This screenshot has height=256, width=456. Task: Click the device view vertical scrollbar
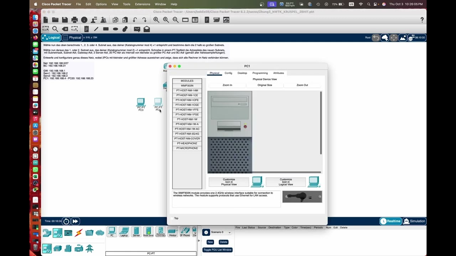pos(321,123)
